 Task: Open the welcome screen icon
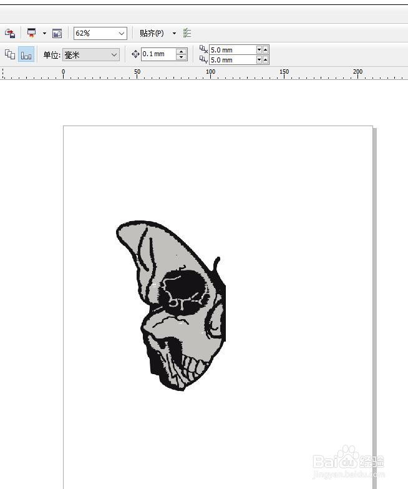pos(57,33)
